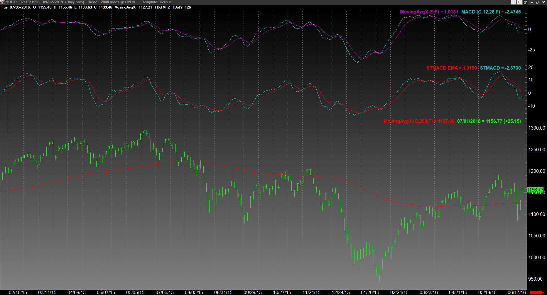Click the 20 STMACD axis label

click(531, 67)
